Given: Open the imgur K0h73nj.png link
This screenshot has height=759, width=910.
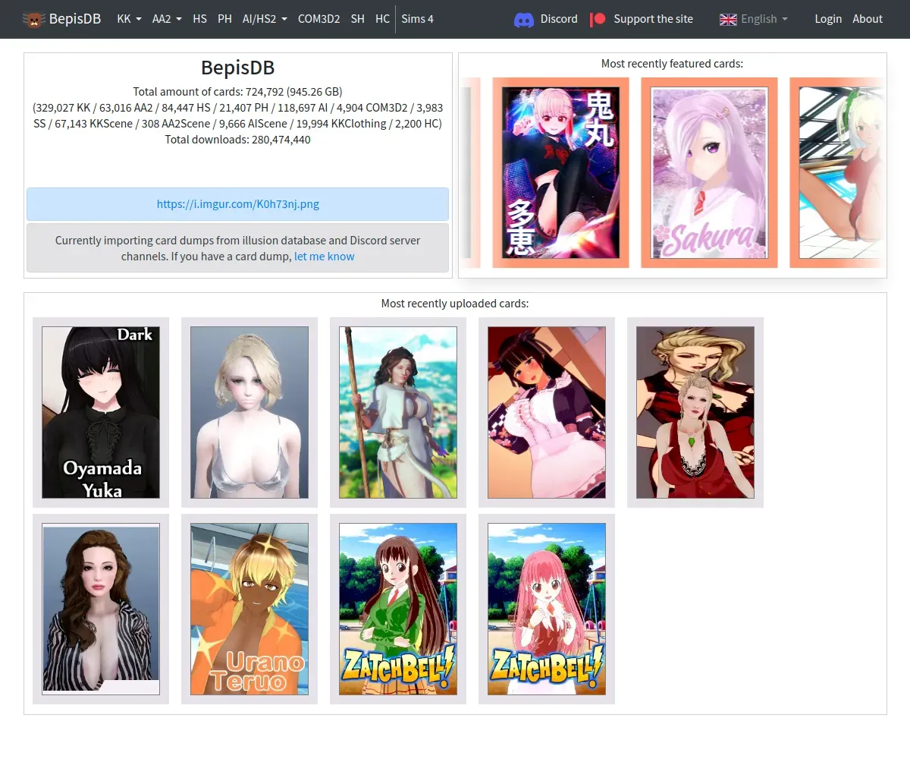Looking at the screenshot, I should tap(238, 204).
